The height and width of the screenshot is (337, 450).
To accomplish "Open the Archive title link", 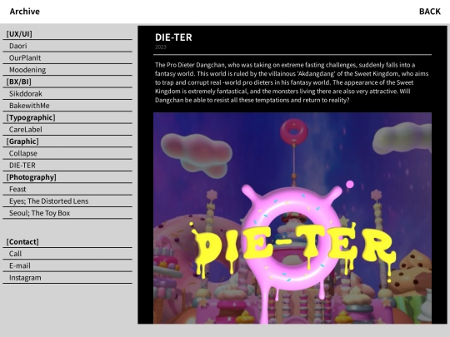I will tap(25, 12).
